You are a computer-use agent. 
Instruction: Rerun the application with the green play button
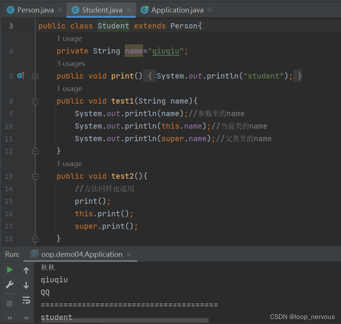click(x=9, y=270)
